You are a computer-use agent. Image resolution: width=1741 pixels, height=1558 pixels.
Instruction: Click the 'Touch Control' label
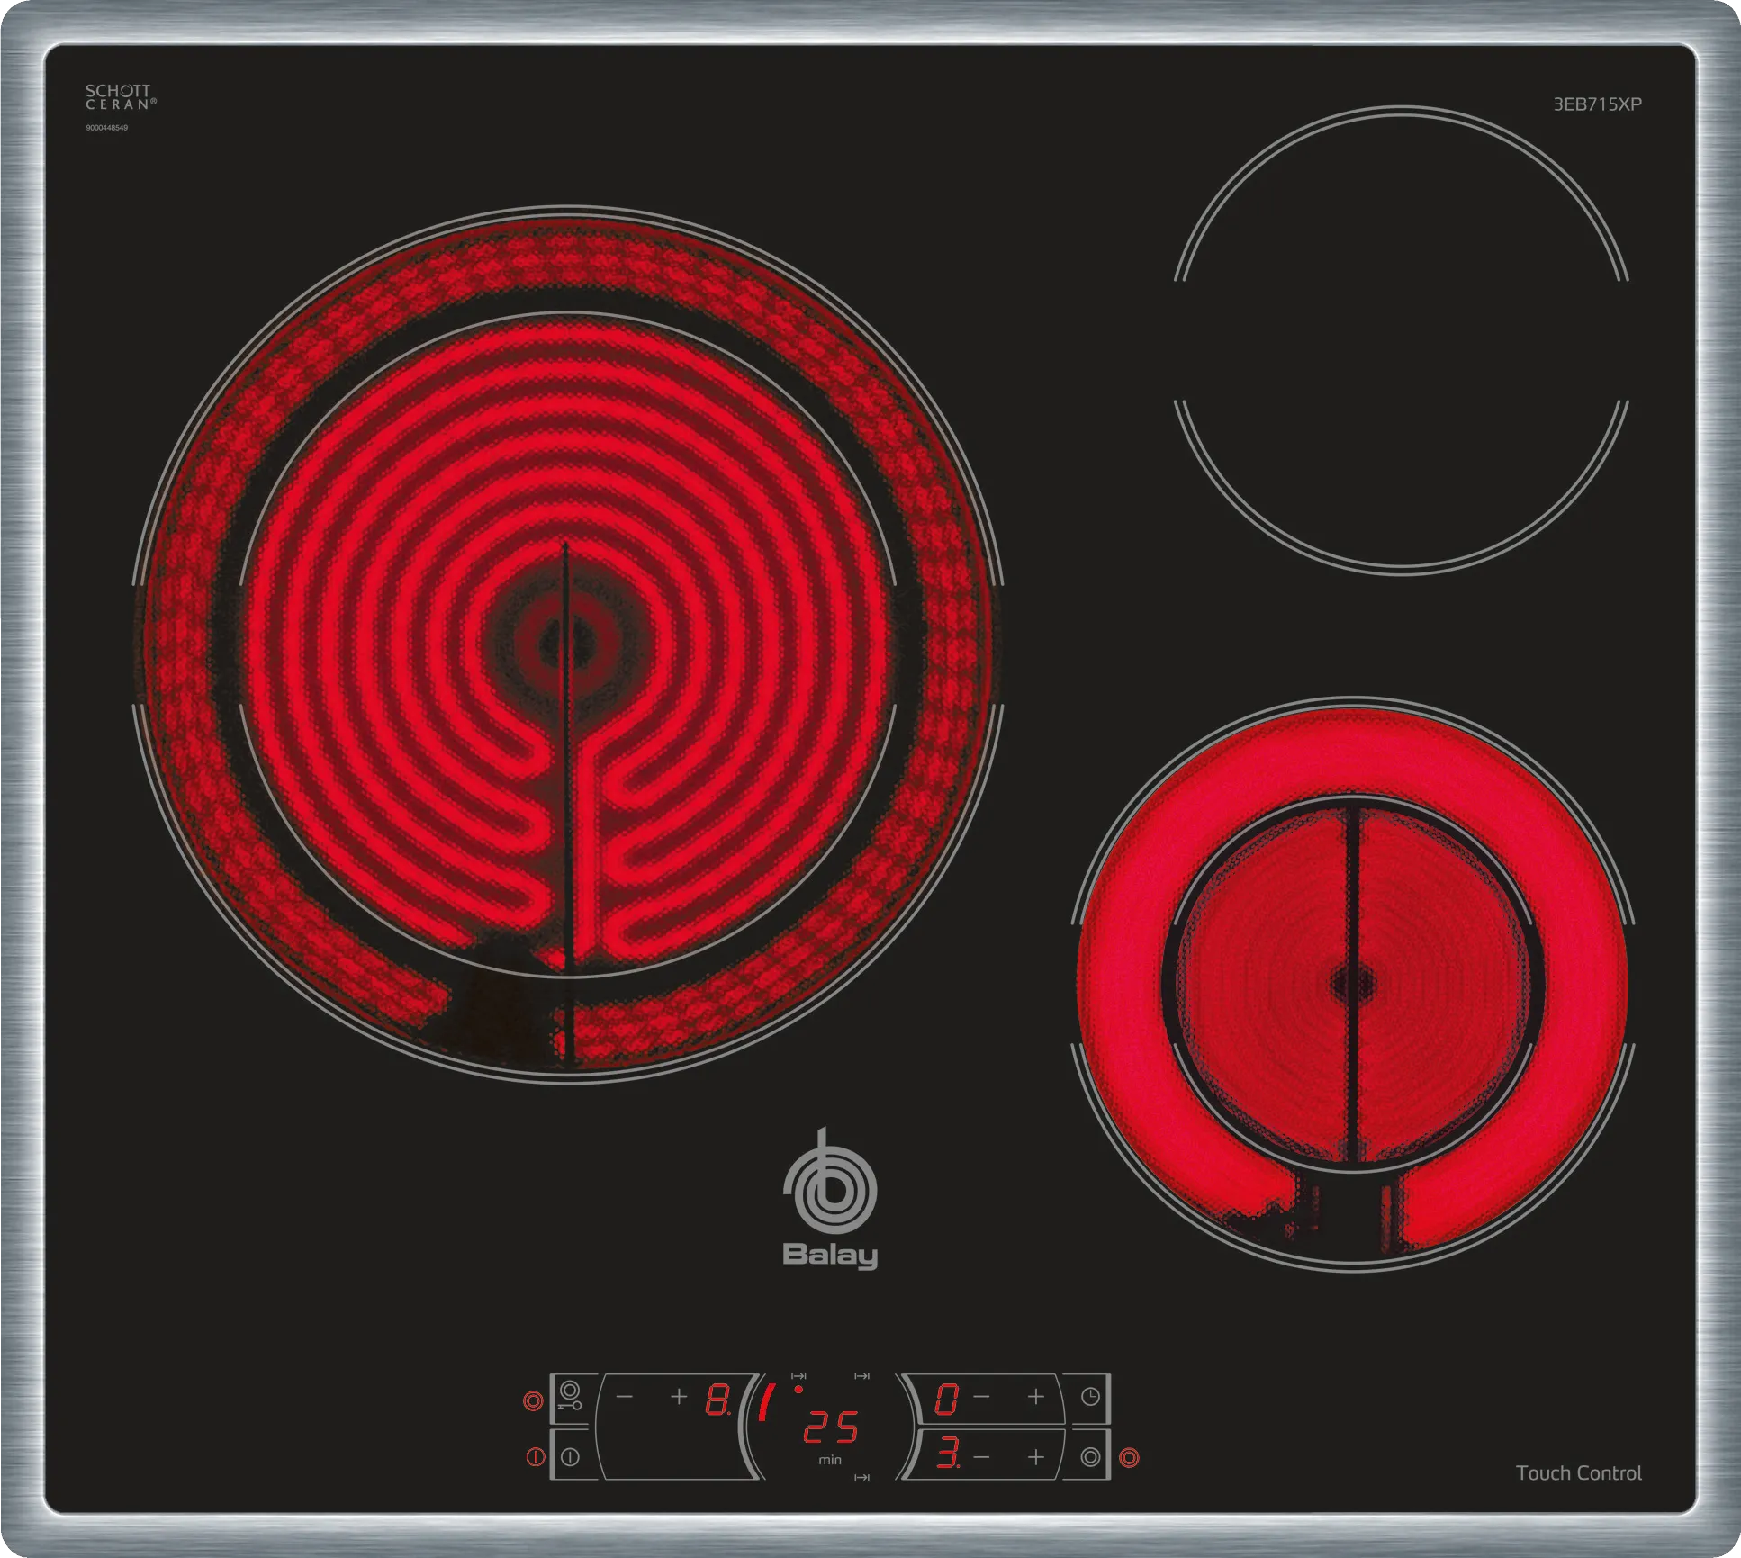point(1578,1473)
